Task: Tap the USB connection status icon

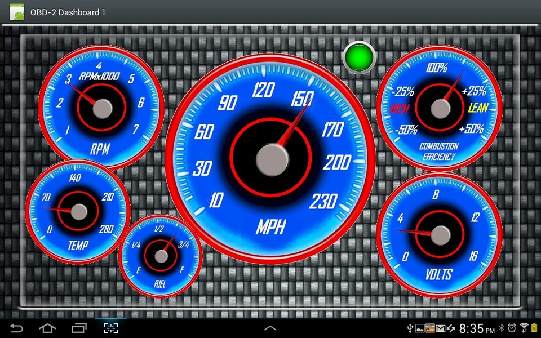Action: coord(410,328)
